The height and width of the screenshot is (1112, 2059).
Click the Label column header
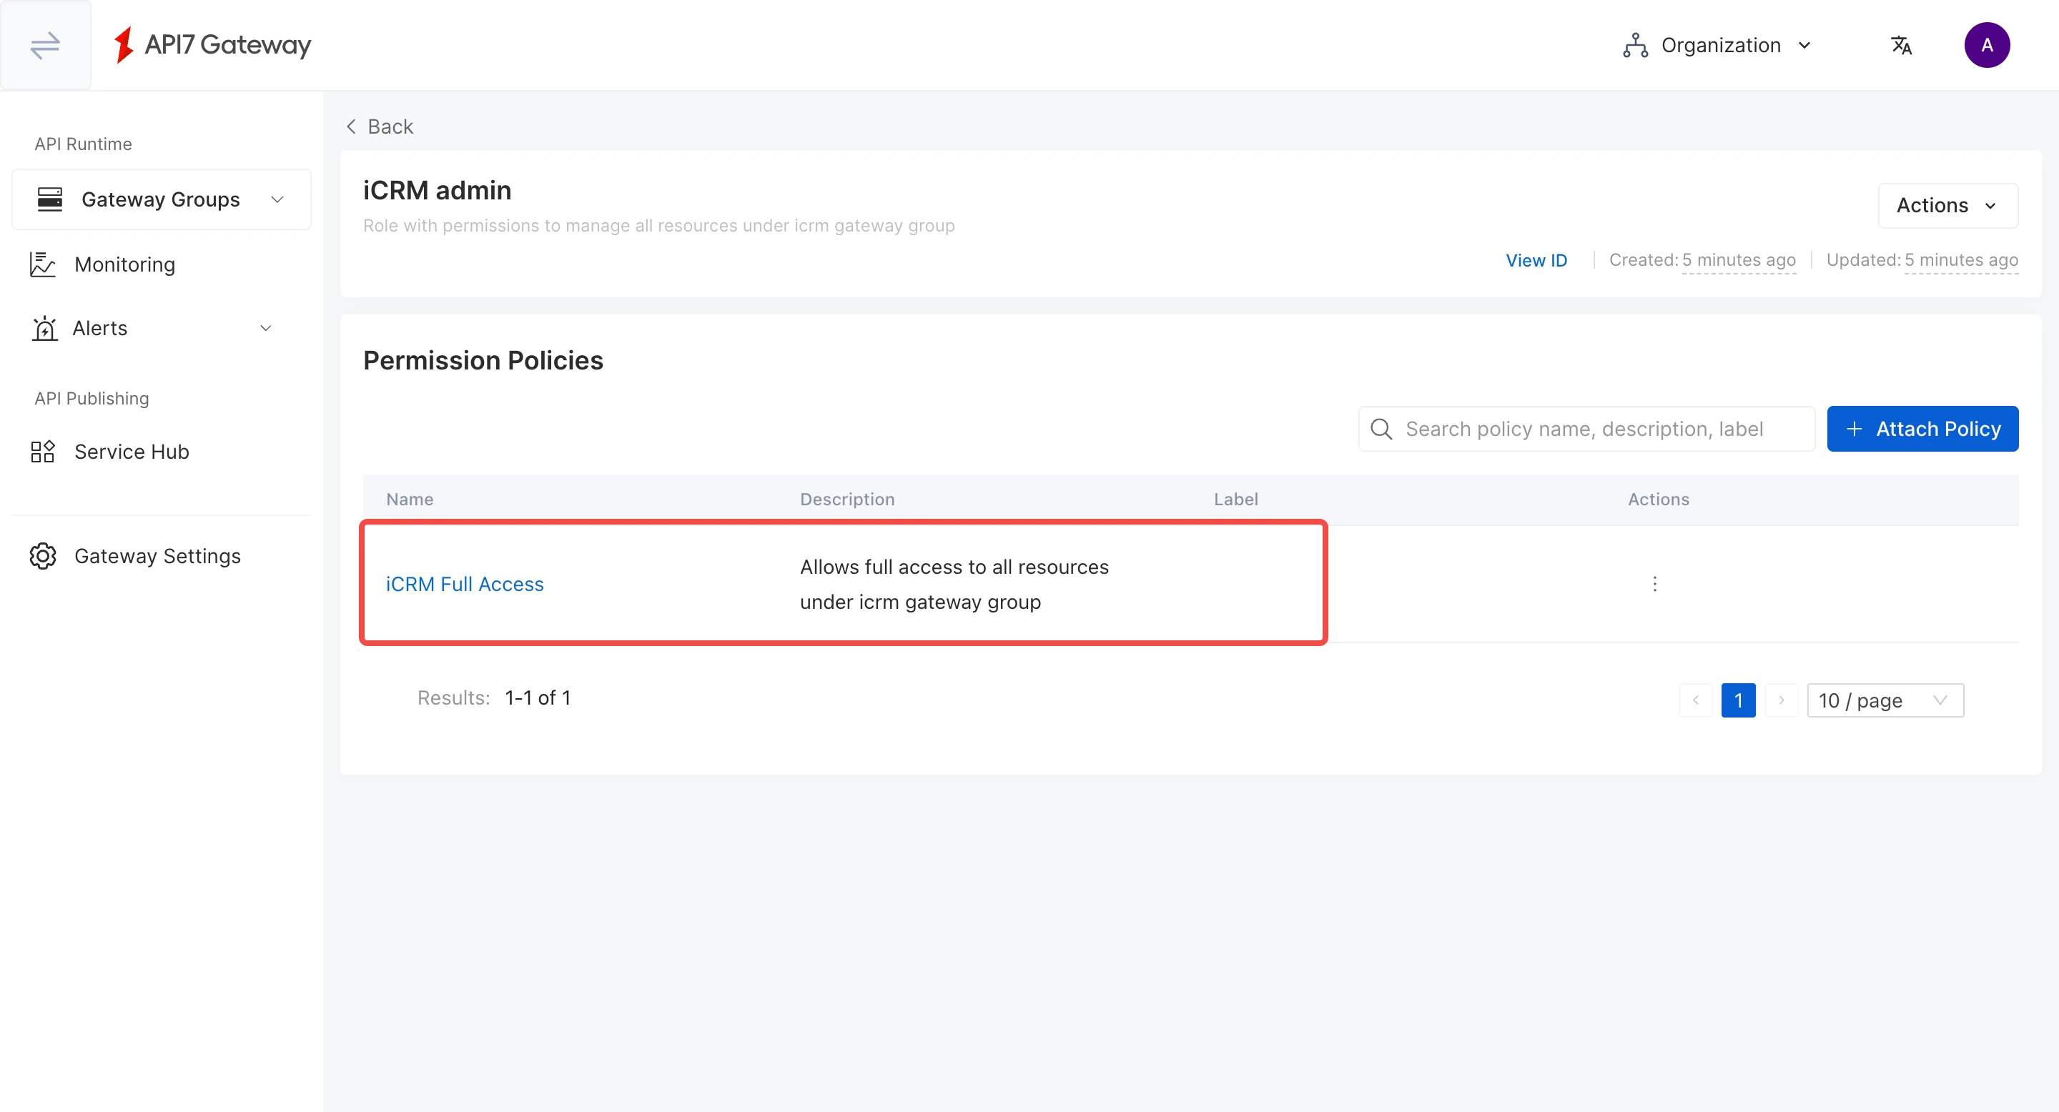pyautogui.click(x=1235, y=500)
